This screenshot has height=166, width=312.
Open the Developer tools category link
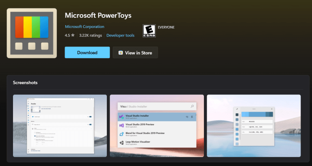click(120, 36)
